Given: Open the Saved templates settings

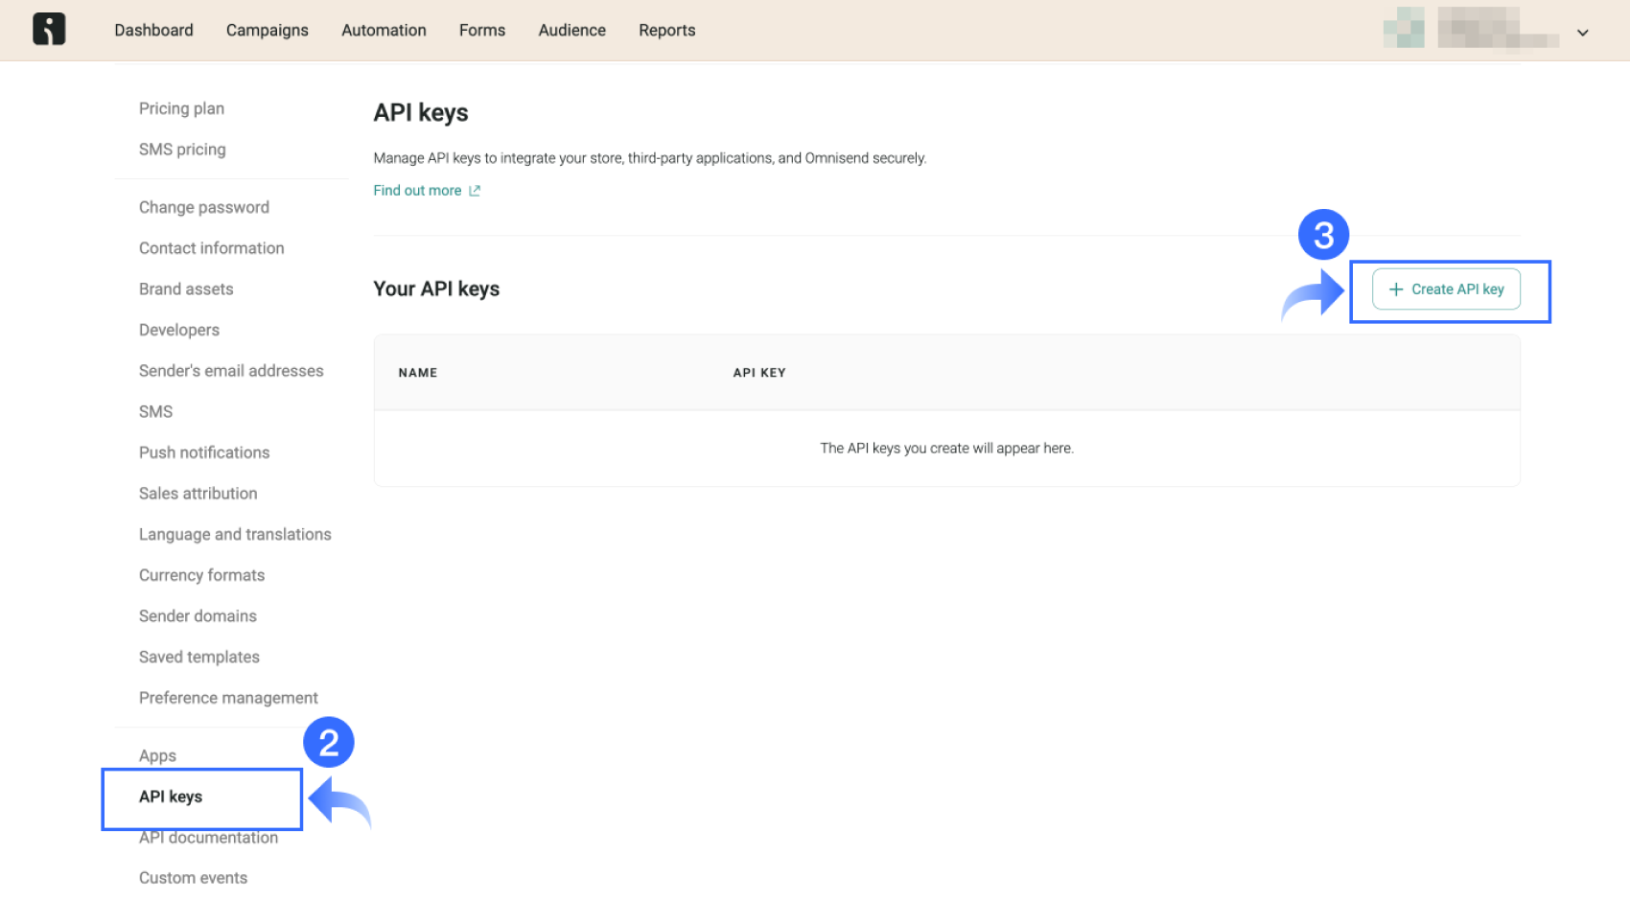Looking at the screenshot, I should pos(198,657).
